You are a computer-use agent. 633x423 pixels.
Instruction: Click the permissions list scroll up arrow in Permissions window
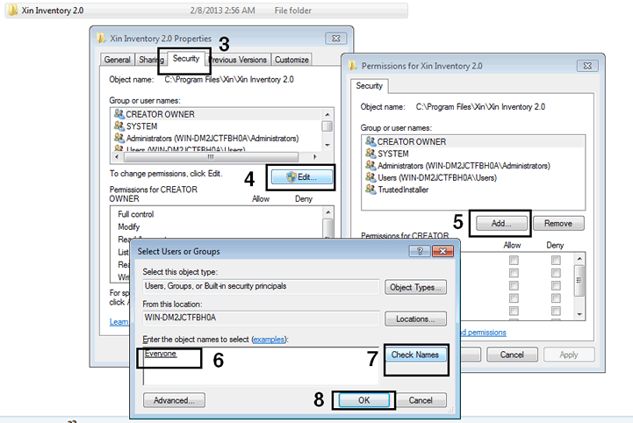579,258
